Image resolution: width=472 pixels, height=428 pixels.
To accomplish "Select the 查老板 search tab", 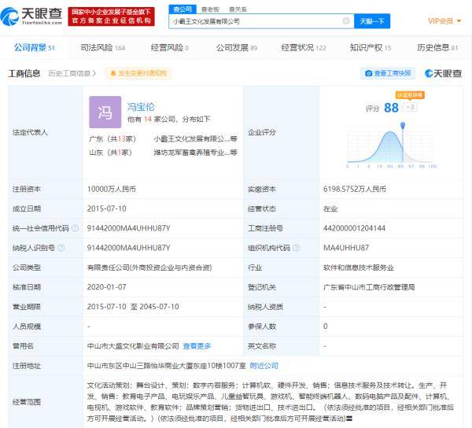I will pos(210,9).
